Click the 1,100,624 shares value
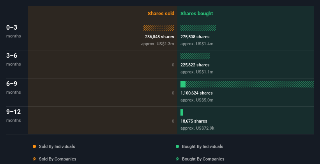This screenshot has height=164, width=320. 196,93
